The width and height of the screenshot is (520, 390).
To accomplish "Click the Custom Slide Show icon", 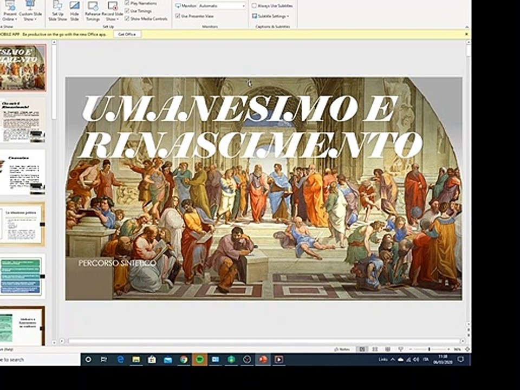I will pos(30,5).
